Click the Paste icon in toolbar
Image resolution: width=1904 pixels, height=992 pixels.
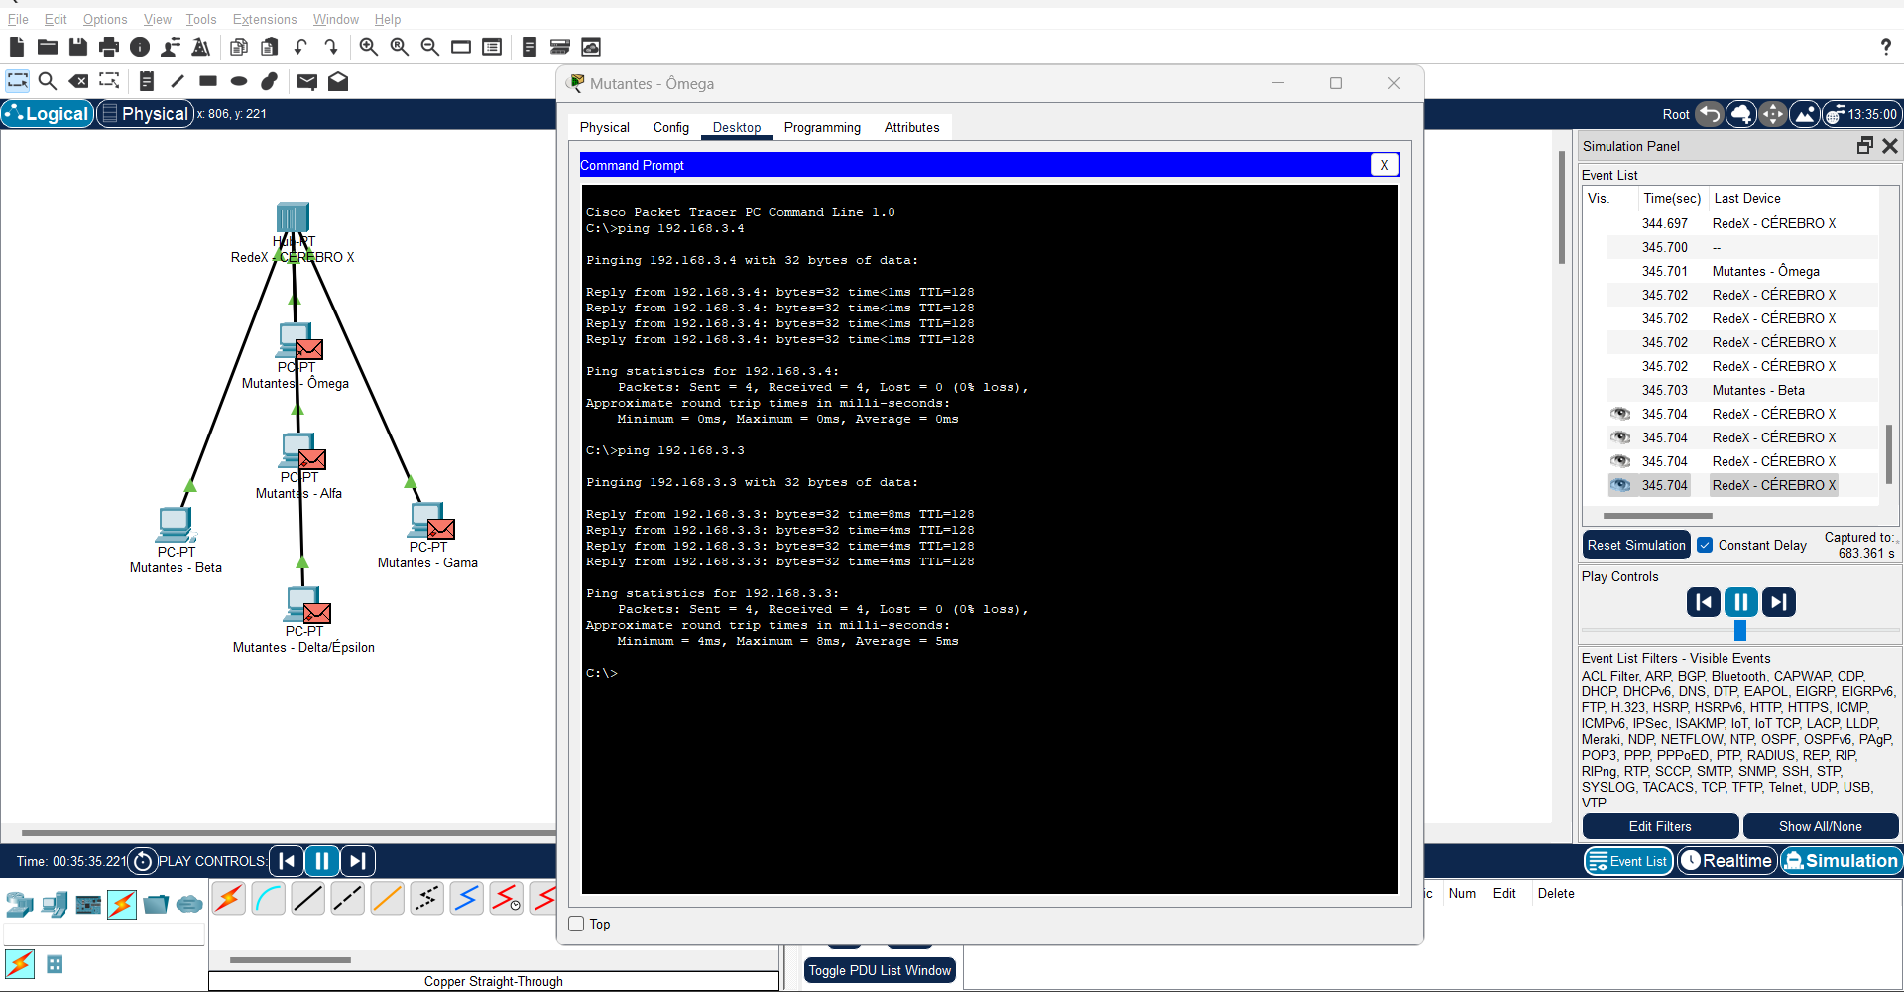[x=270, y=47]
